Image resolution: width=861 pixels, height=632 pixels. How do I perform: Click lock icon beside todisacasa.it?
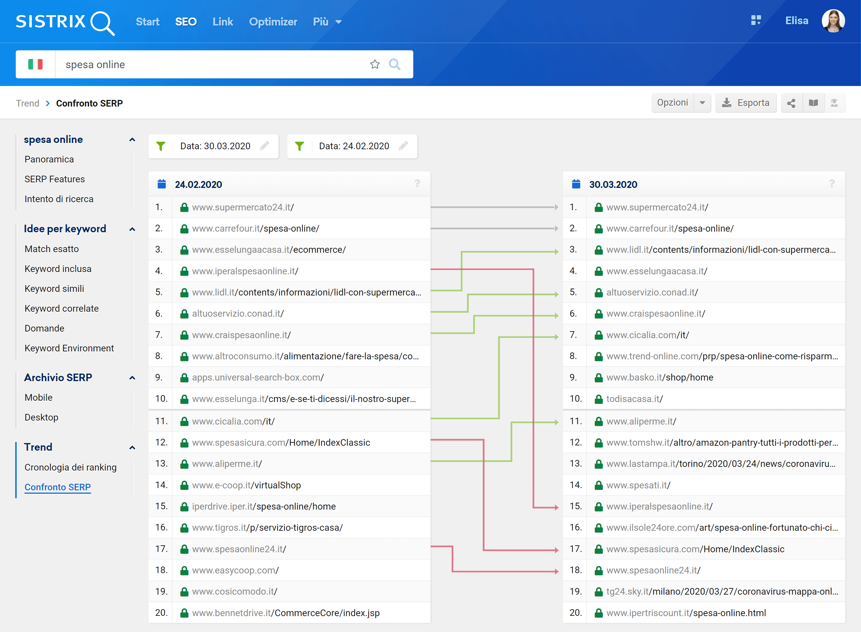tap(598, 399)
